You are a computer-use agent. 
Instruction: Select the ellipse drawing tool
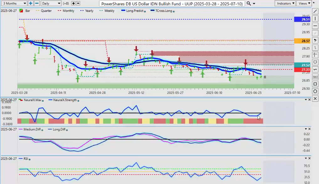pyautogui.click(x=315, y=91)
